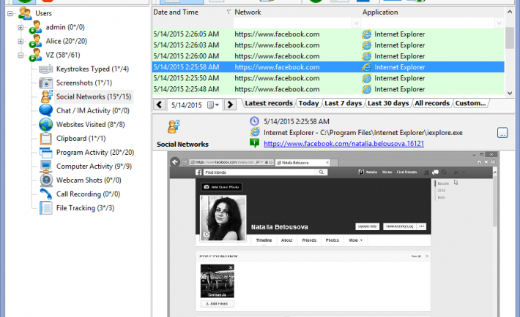520x317 pixels.
Task: Select the Clipboard category icon
Action: [45, 138]
